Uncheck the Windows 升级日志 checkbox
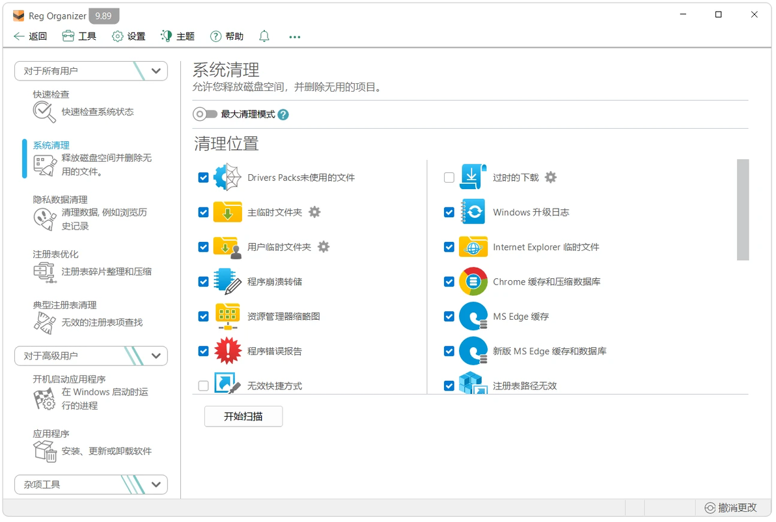Screen dimensions: 776x522 449,212
